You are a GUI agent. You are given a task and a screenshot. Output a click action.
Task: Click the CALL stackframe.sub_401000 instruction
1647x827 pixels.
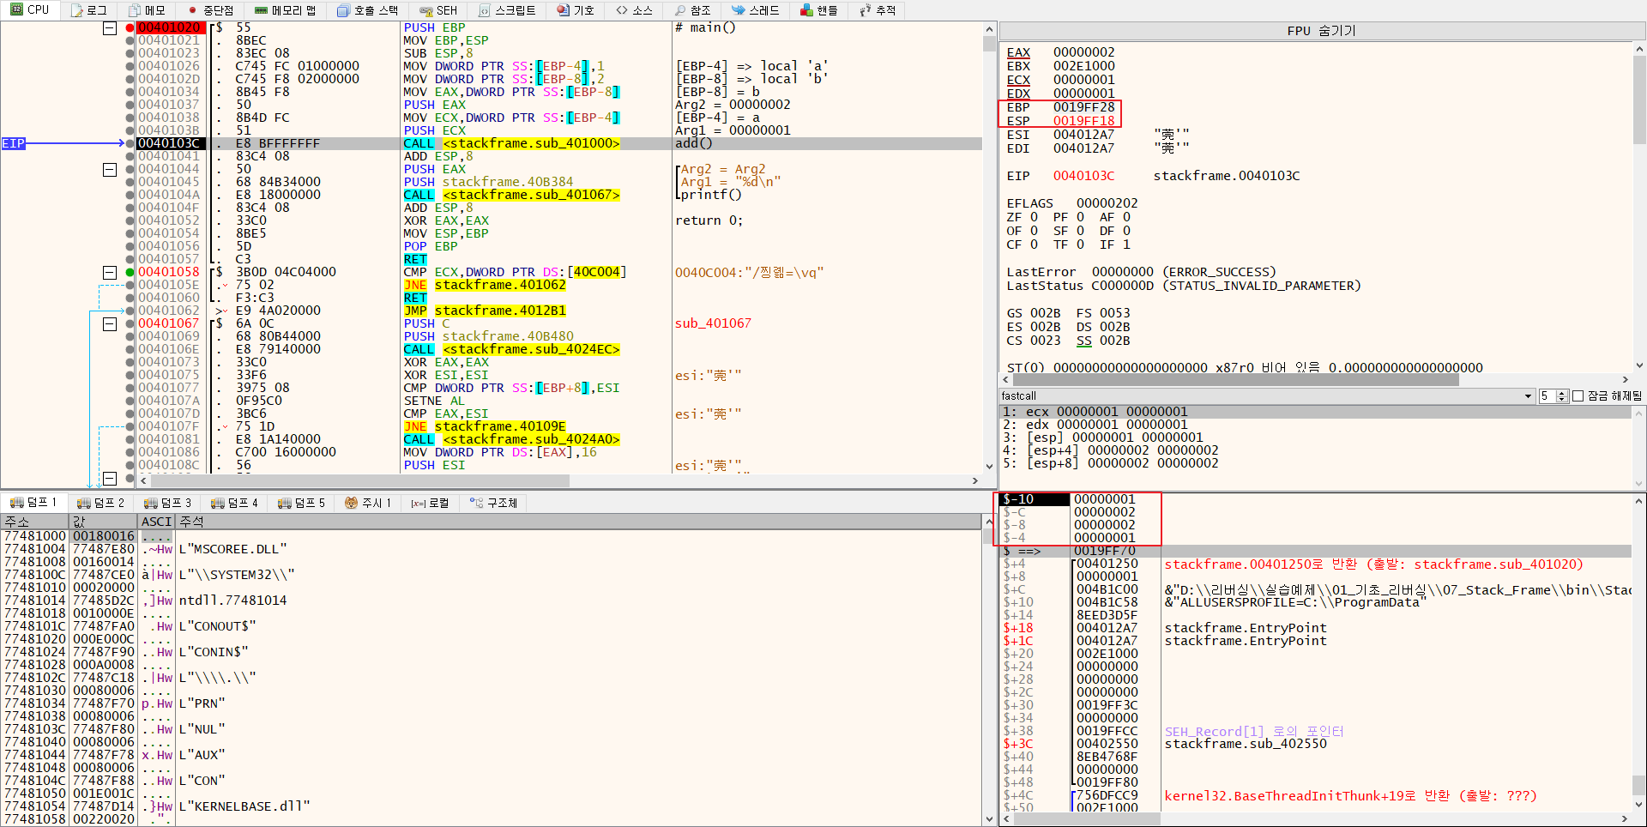(x=512, y=143)
